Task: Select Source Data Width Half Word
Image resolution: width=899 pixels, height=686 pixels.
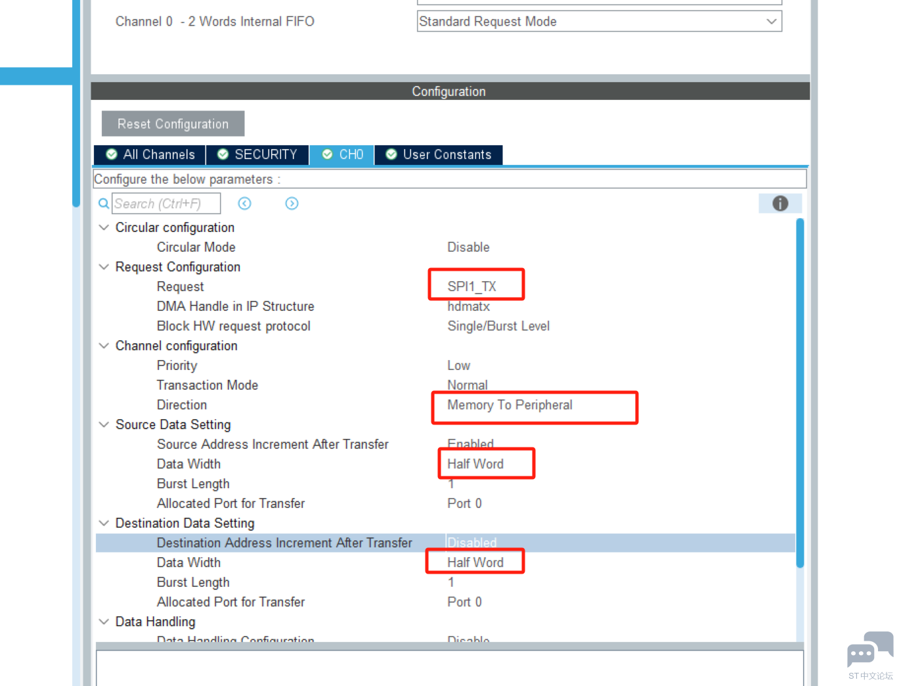Action: 475,464
